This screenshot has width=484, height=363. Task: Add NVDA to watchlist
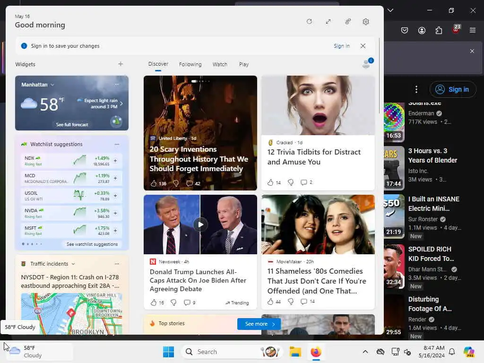click(x=115, y=213)
